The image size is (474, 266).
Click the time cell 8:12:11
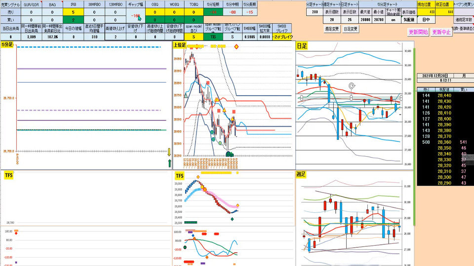tap(445, 80)
